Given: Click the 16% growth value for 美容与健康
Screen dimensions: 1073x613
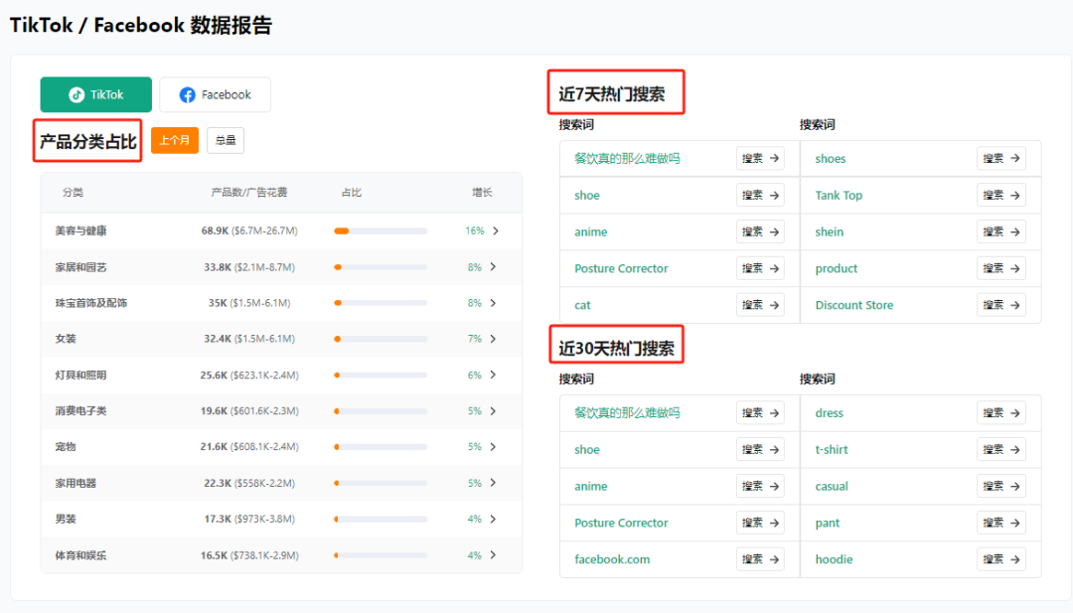Looking at the screenshot, I should coord(474,231).
